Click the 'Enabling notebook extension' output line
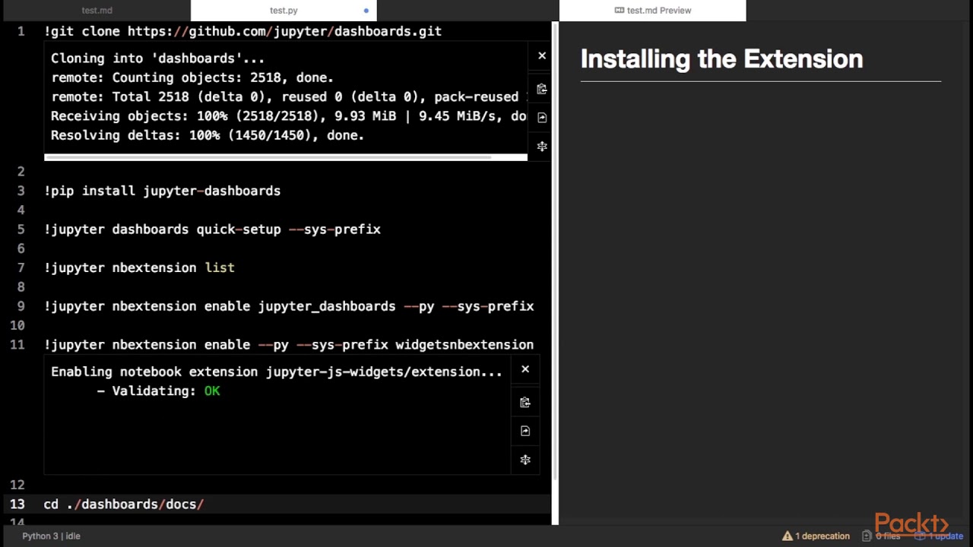Screen dimensions: 973x547 point(277,372)
